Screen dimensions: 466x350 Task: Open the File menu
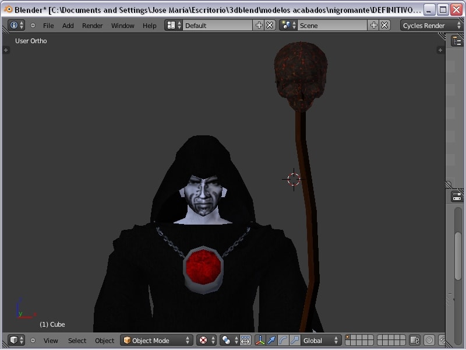(48, 26)
